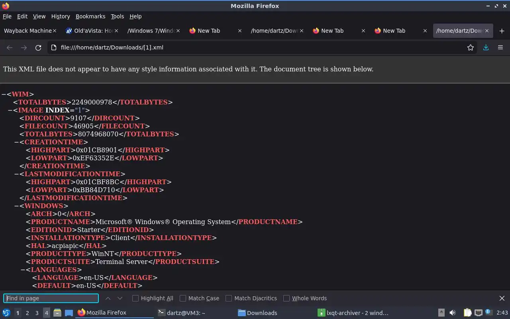Close the Wayback Machine tab
This screenshot has height=319, width=510.
[55, 31]
